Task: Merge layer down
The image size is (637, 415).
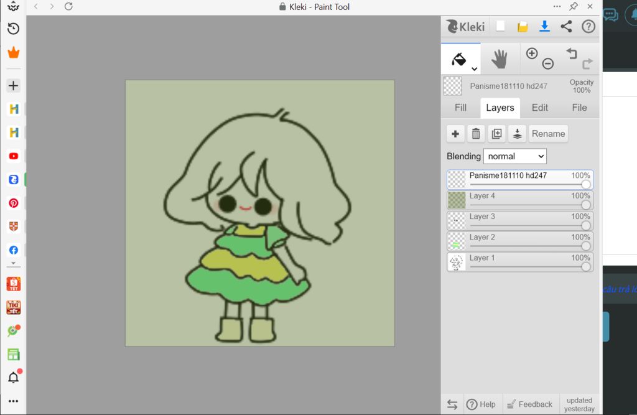Action: click(517, 134)
